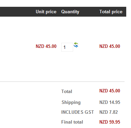Select the item row total price NZD 45.00

click(x=110, y=46)
